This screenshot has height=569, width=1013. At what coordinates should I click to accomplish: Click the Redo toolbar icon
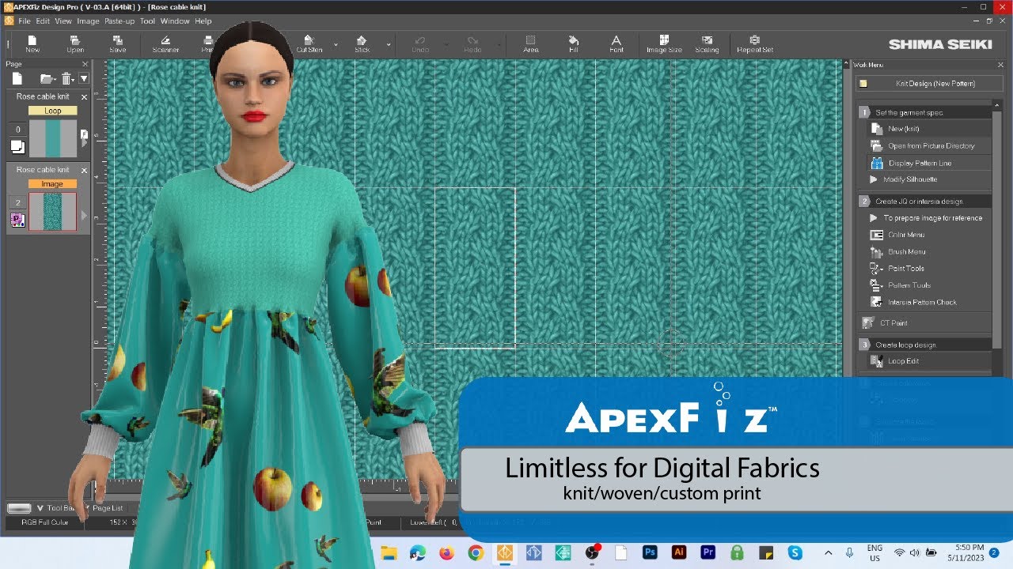point(472,43)
